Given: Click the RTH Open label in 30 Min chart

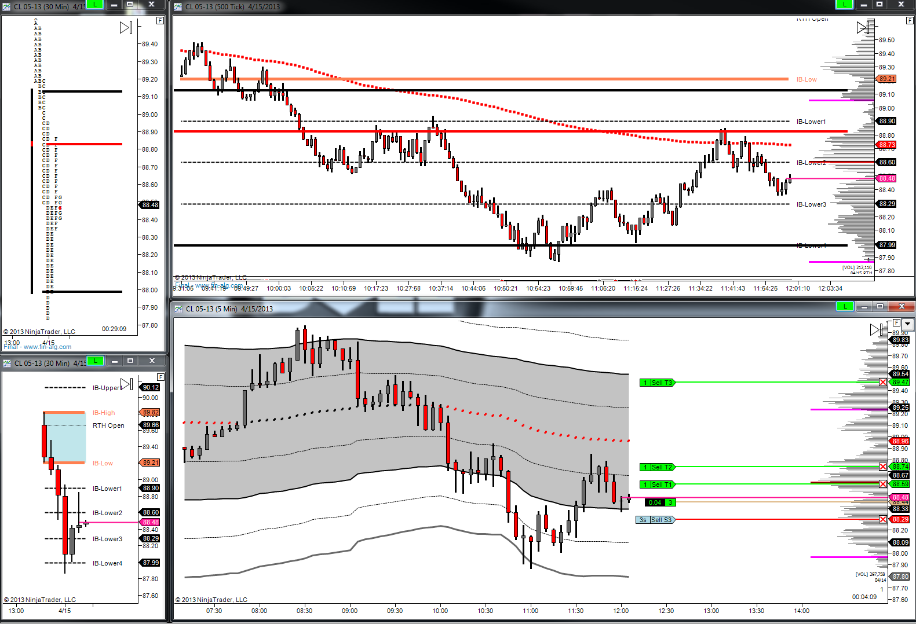Looking at the screenshot, I should tap(108, 425).
